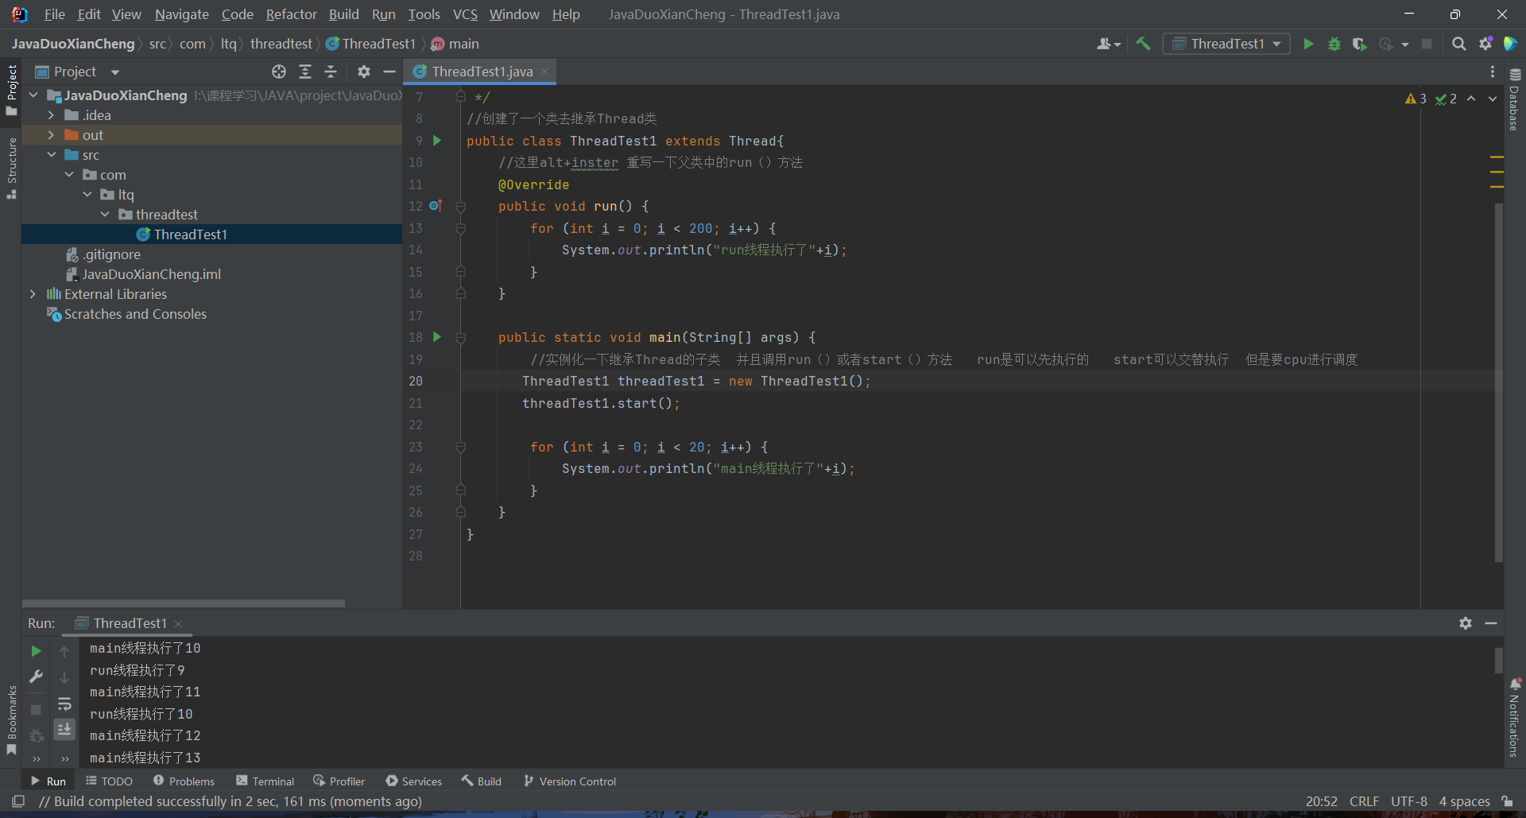1526x818 pixels.
Task: Start debugging with the bug icon
Action: coord(1334,44)
